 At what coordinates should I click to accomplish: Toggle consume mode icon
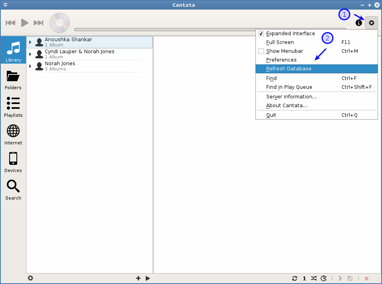(x=324, y=278)
